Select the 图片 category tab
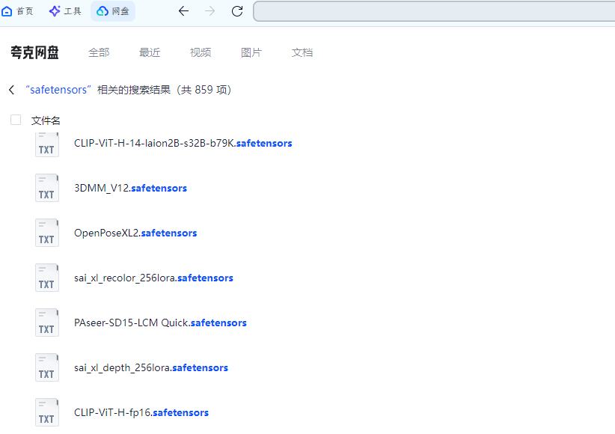The width and height of the screenshot is (615, 434). (251, 52)
